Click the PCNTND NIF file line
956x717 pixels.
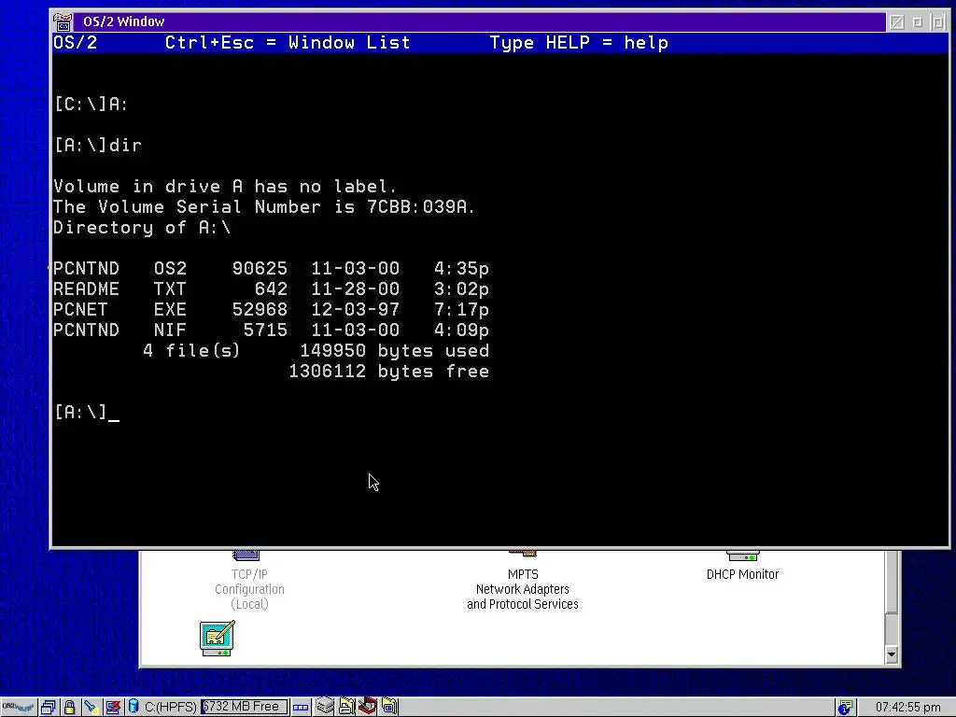(271, 330)
